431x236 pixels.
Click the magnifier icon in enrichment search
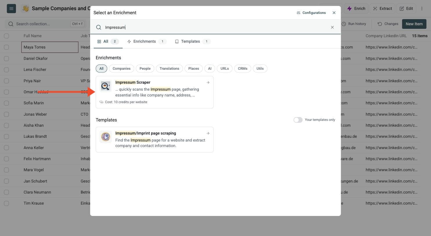click(99, 27)
